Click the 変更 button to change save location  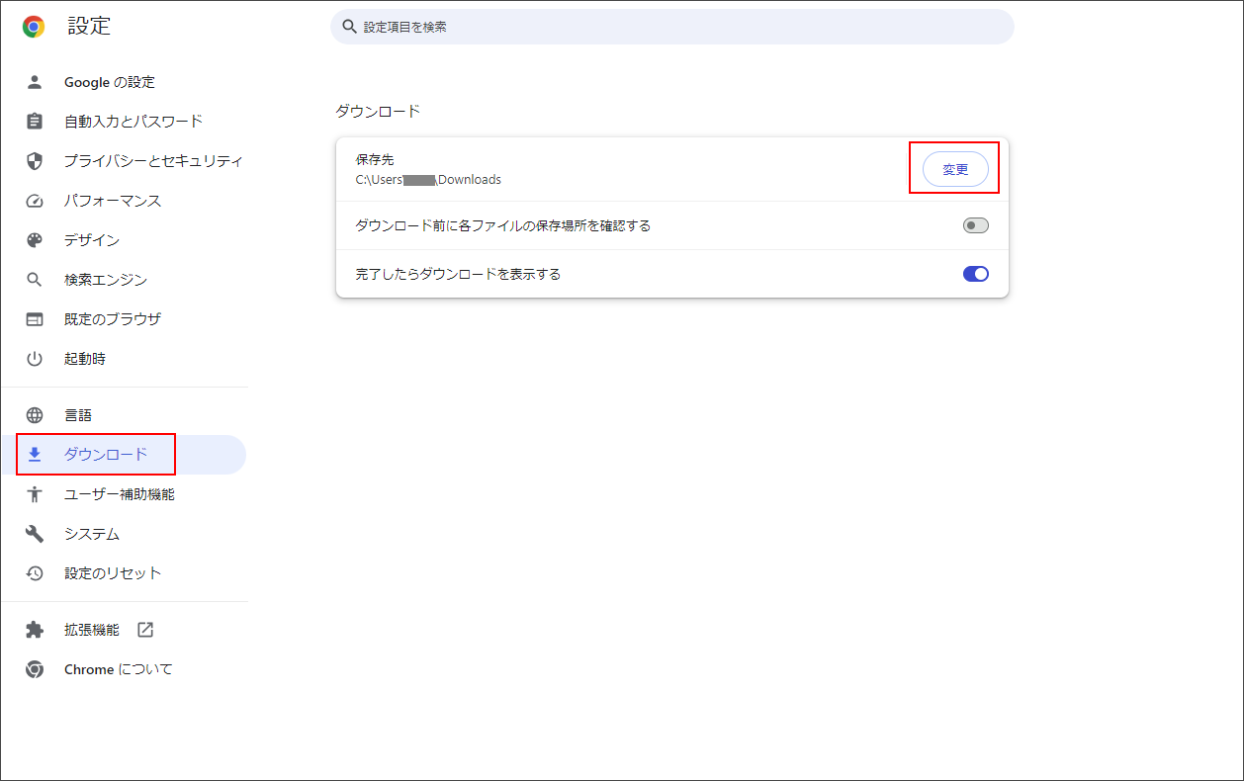pyautogui.click(x=953, y=168)
